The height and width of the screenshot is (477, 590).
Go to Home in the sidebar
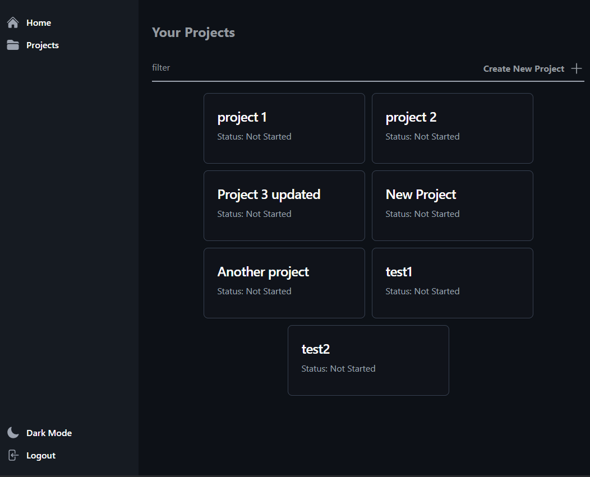pos(38,23)
